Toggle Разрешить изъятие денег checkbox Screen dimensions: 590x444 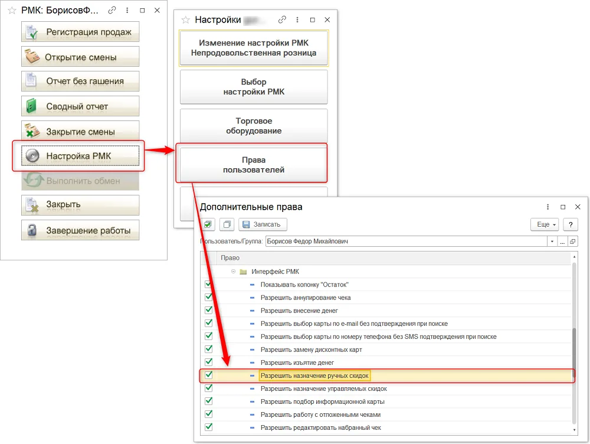pos(208,362)
